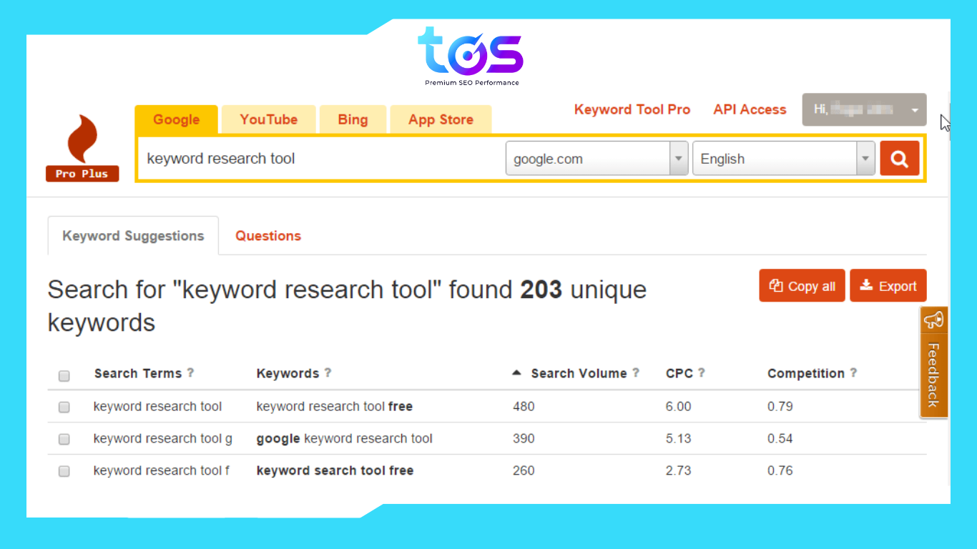Viewport: 977px width, 549px height.
Task: Expand the user account dropdown
Action: (914, 109)
